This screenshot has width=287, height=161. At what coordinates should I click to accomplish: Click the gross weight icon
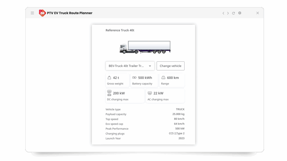(109, 78)
